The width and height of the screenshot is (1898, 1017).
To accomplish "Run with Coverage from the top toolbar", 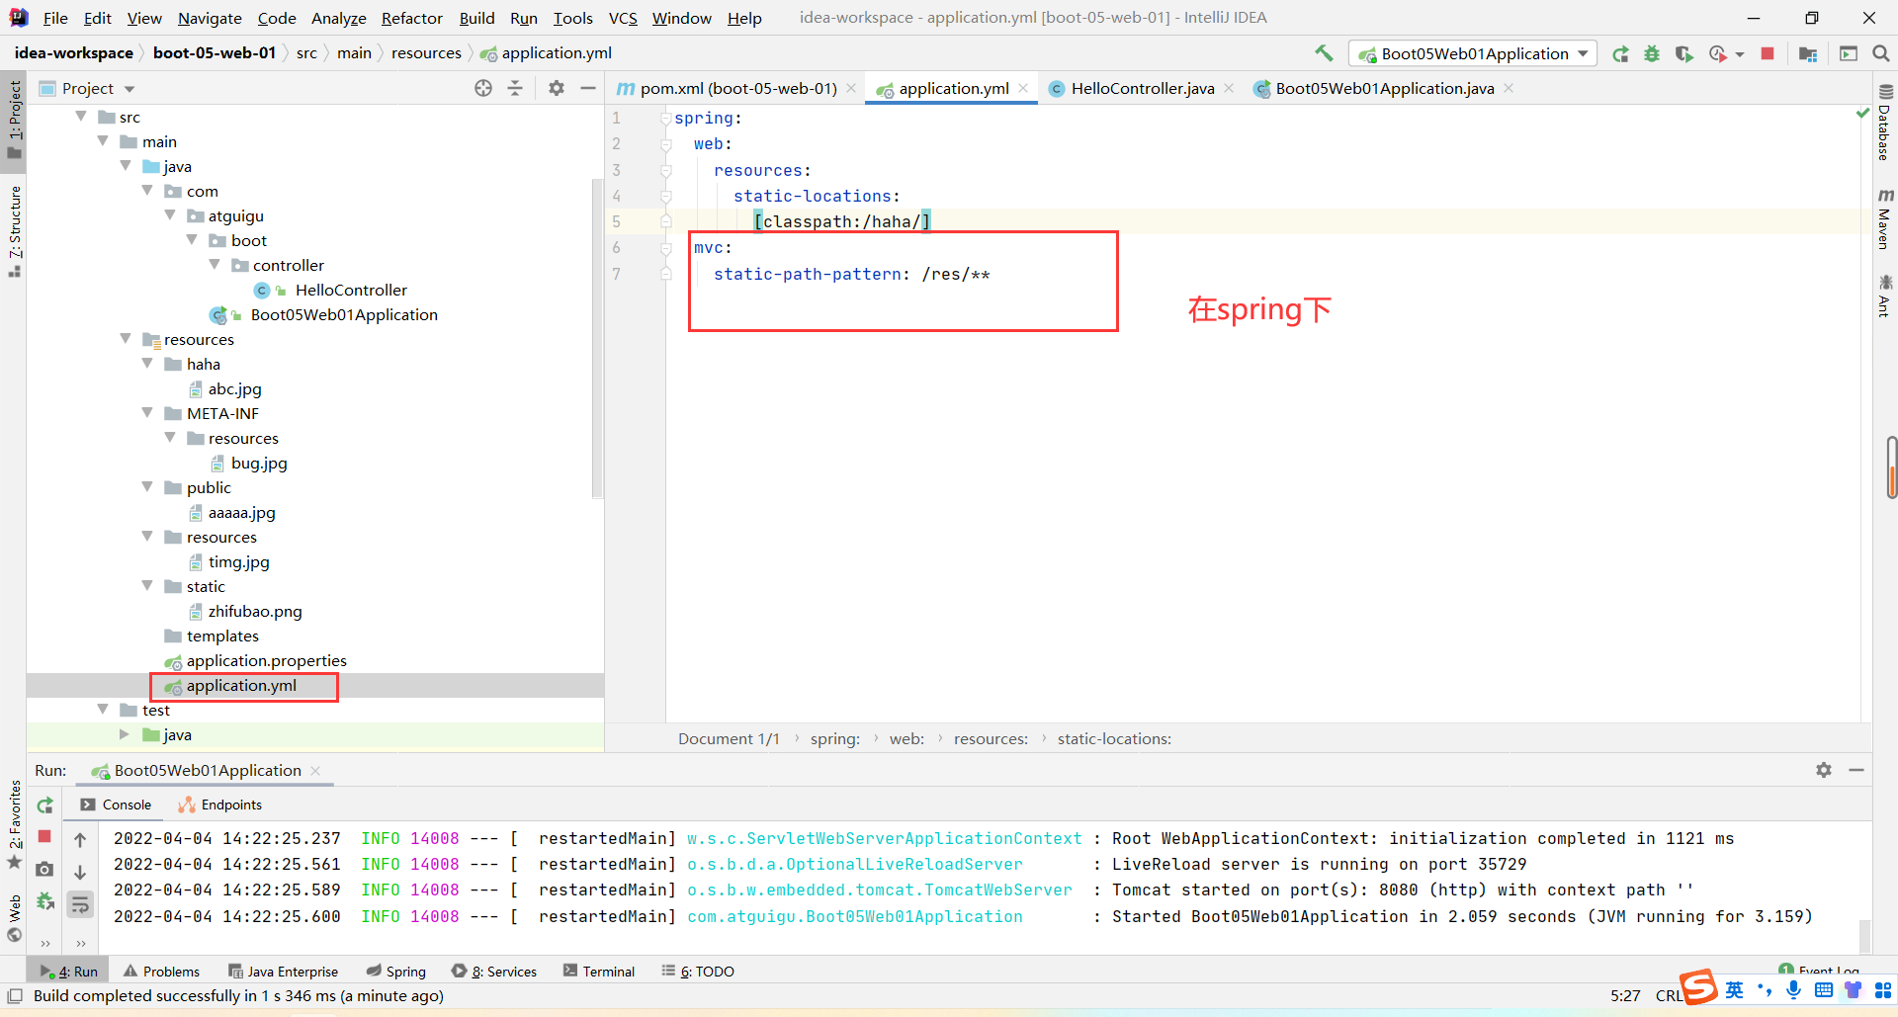I will point(1683,54).
